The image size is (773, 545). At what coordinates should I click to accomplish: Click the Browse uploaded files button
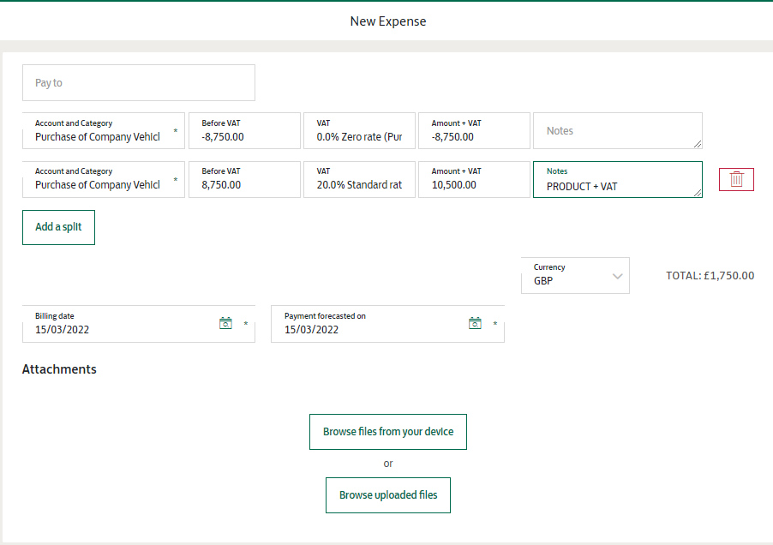point(387,494)
